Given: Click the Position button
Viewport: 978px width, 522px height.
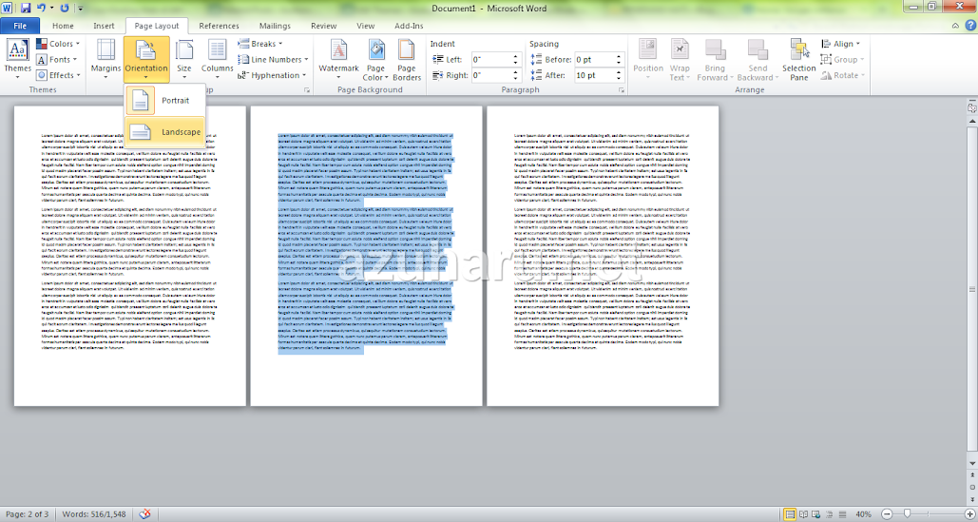Looking at the screenshot, I should 648,59.
